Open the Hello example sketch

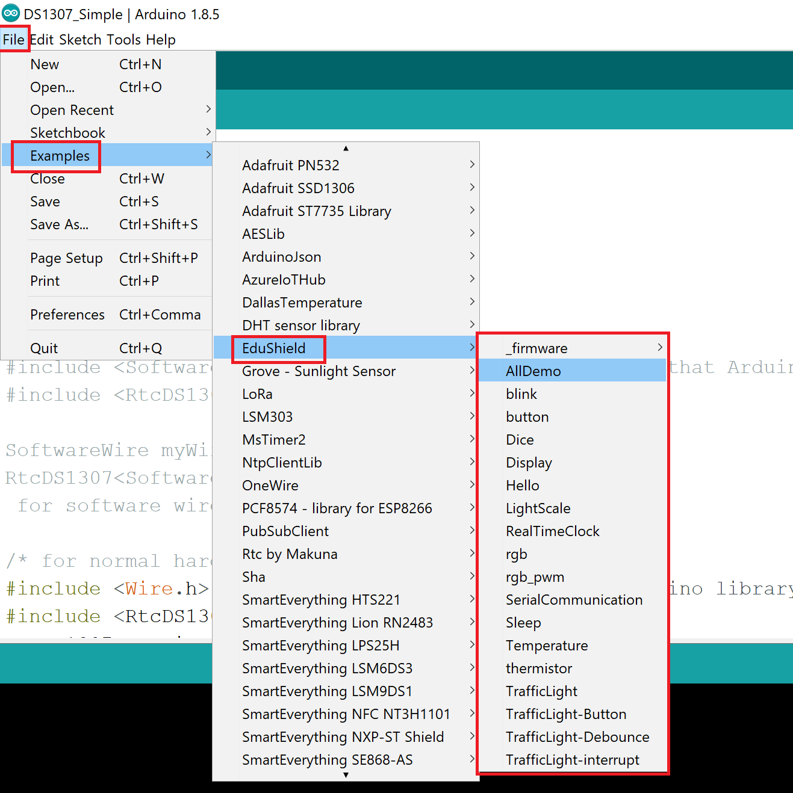[x=573, y=486]
